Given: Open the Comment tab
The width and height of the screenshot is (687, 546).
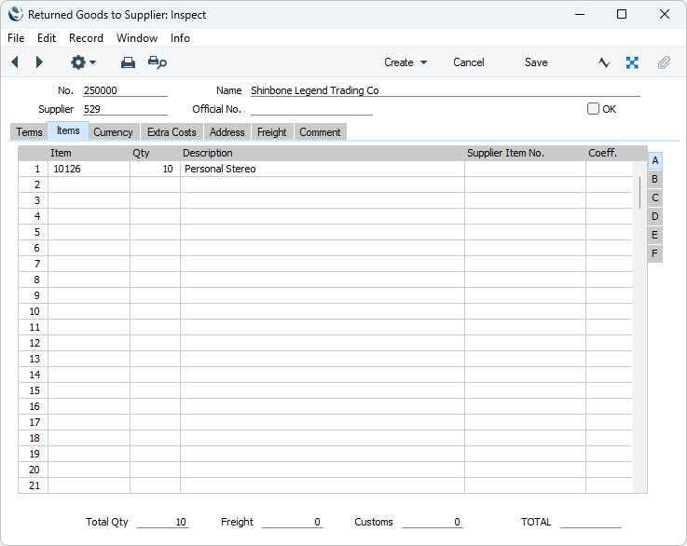Looking at the screenshot, I should pos(320,131).
